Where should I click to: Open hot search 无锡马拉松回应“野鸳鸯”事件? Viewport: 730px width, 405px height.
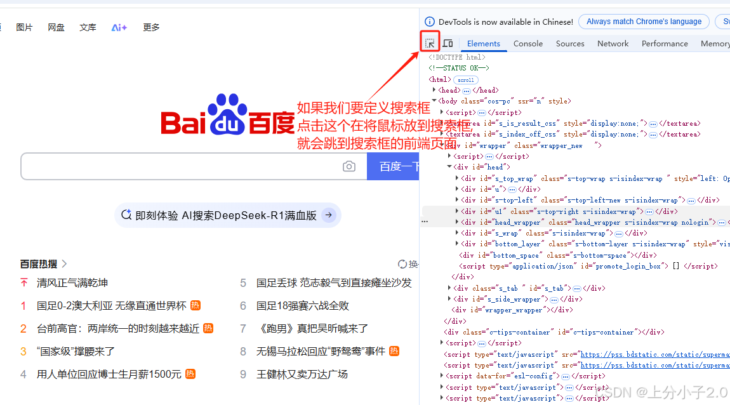(x=321, y=352)
